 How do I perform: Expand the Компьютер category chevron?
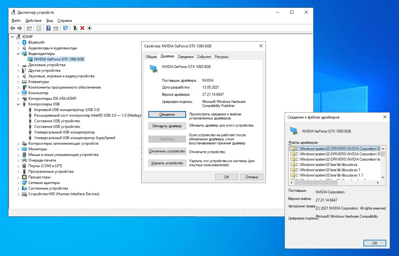click(x=18, y=93)
